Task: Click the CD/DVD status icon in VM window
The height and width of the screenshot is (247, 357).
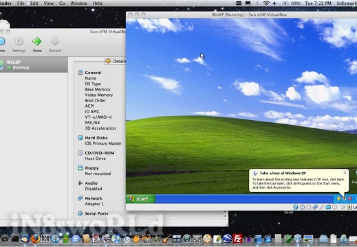Action: click(x=302, y=207)
